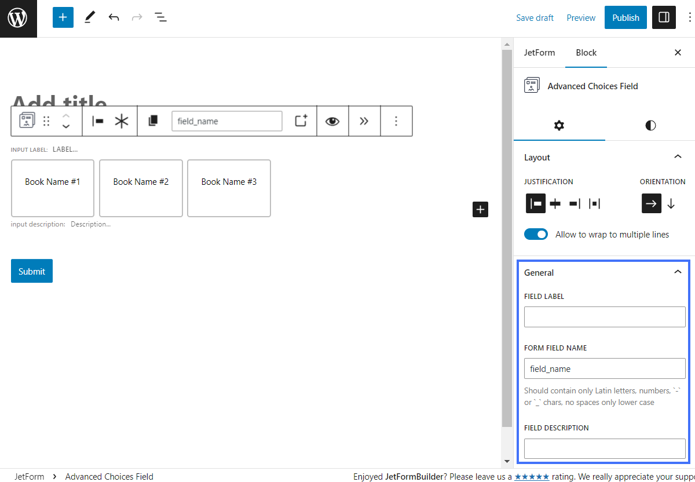Choose justify items center
This screenshot has height=482, width=695.
(555, 203)
